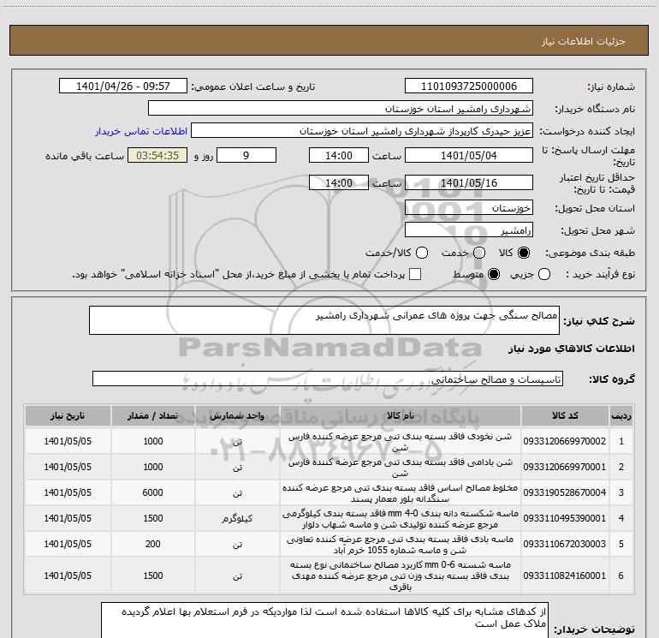The height and width of the screenshot is (638, 659).
Task: Open the اطلاعات تماس خریدار link
Action: (x=141, y=131)
